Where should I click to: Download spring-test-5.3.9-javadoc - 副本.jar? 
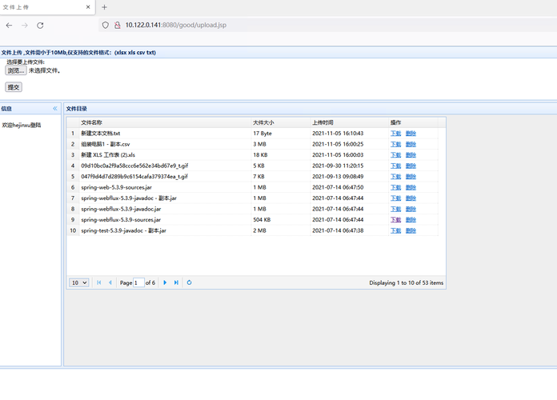(395, 231)
